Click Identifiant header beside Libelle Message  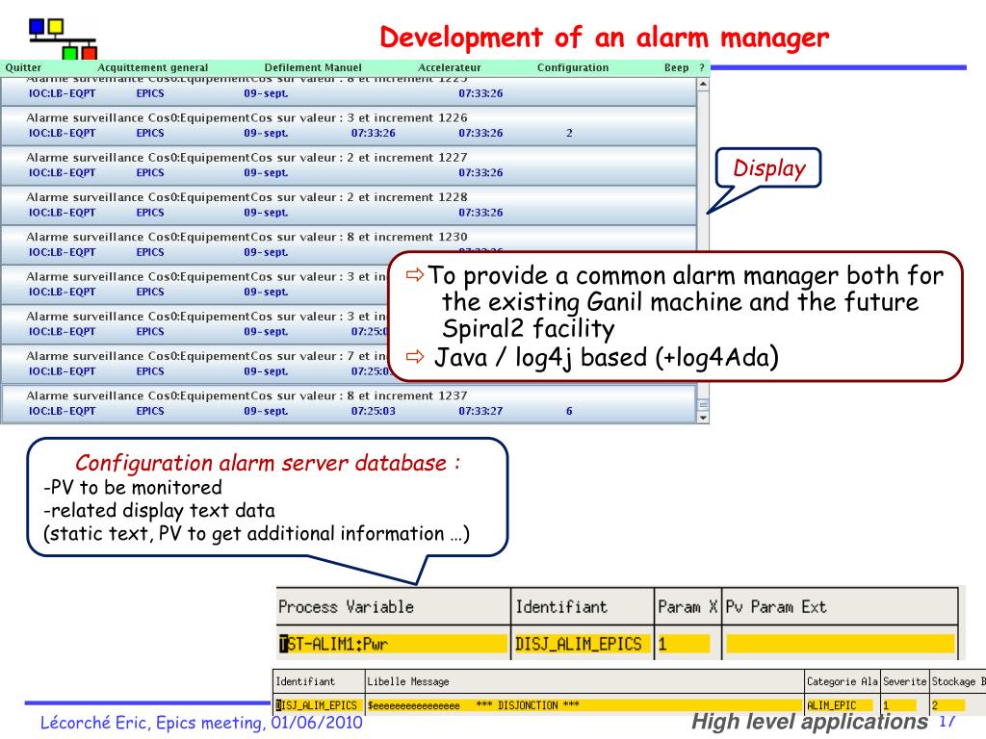click(319, 681)
